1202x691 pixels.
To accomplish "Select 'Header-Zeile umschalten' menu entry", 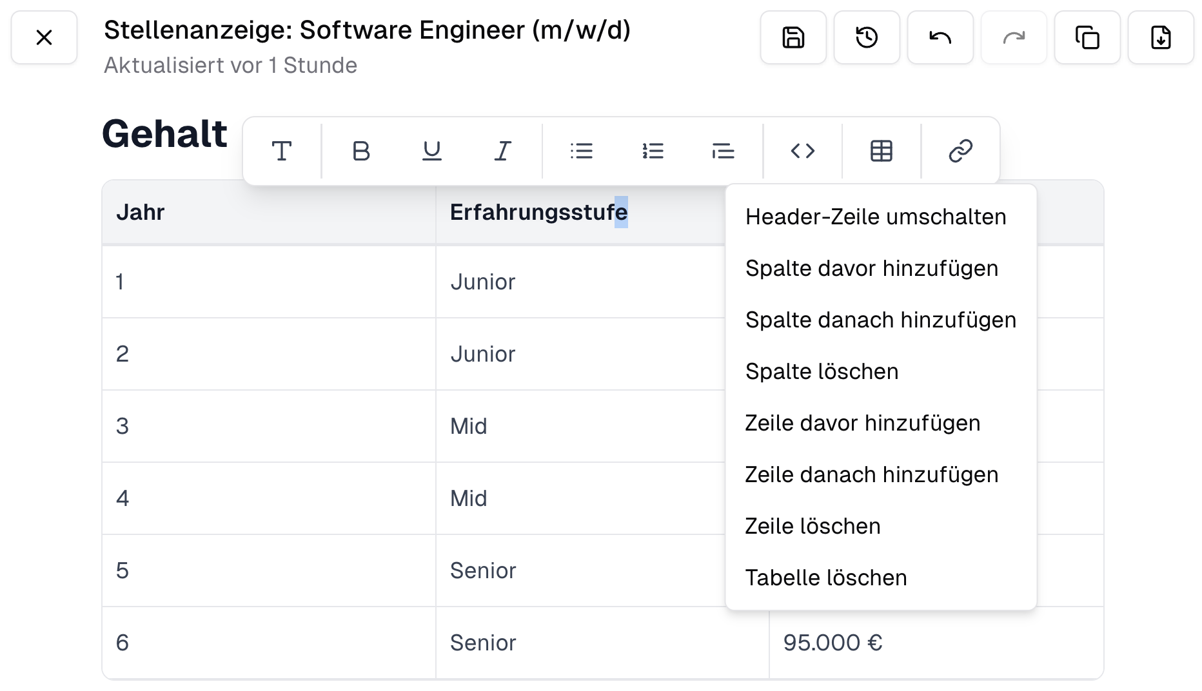I will [x=875, y=217].
